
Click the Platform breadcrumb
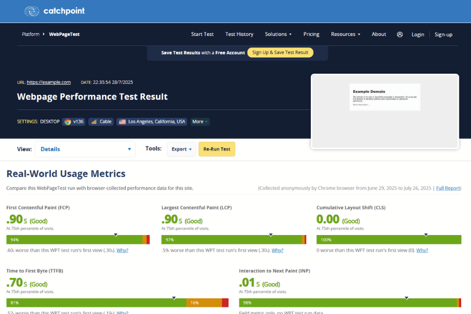31,34
